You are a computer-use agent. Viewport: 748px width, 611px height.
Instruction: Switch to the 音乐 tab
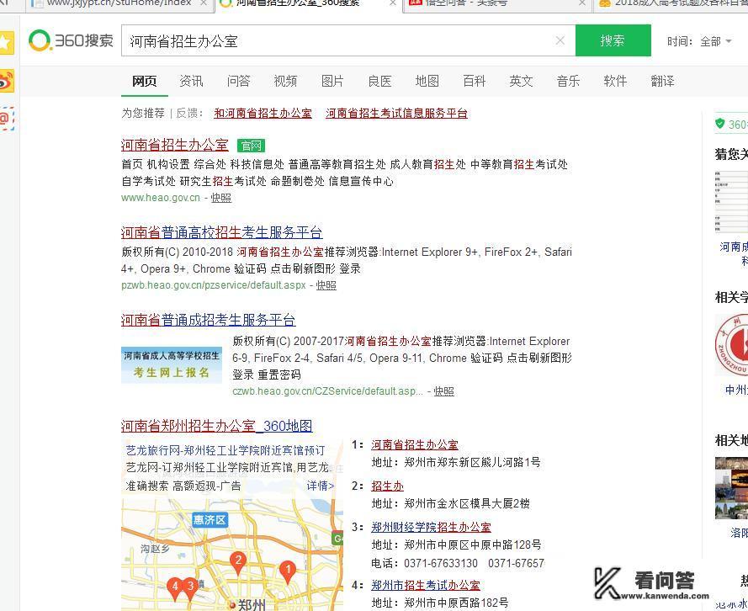click(x=568, y=81)
